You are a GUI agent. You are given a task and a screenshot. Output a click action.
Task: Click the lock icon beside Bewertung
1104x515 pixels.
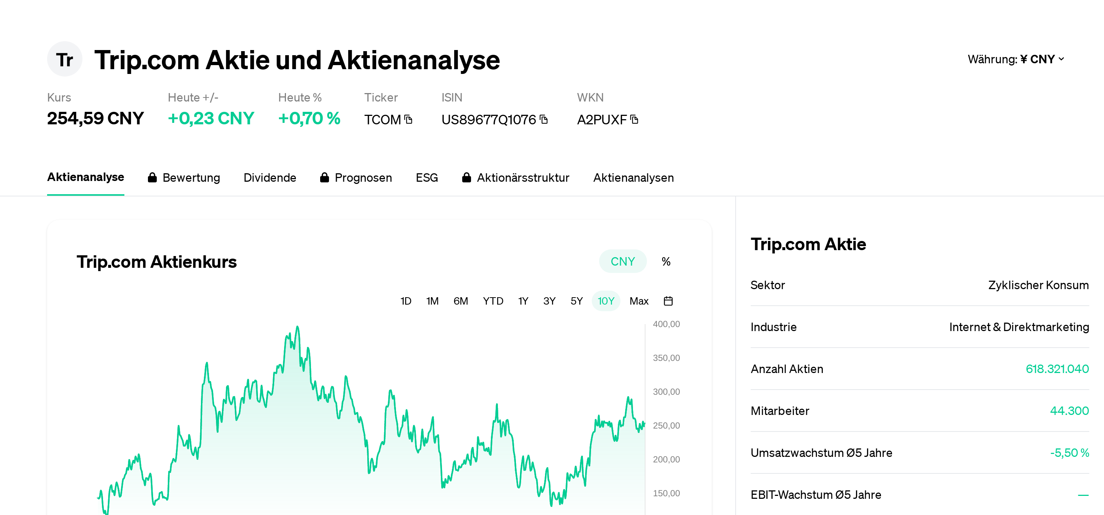pyautogui.click(x=152, y=178)
